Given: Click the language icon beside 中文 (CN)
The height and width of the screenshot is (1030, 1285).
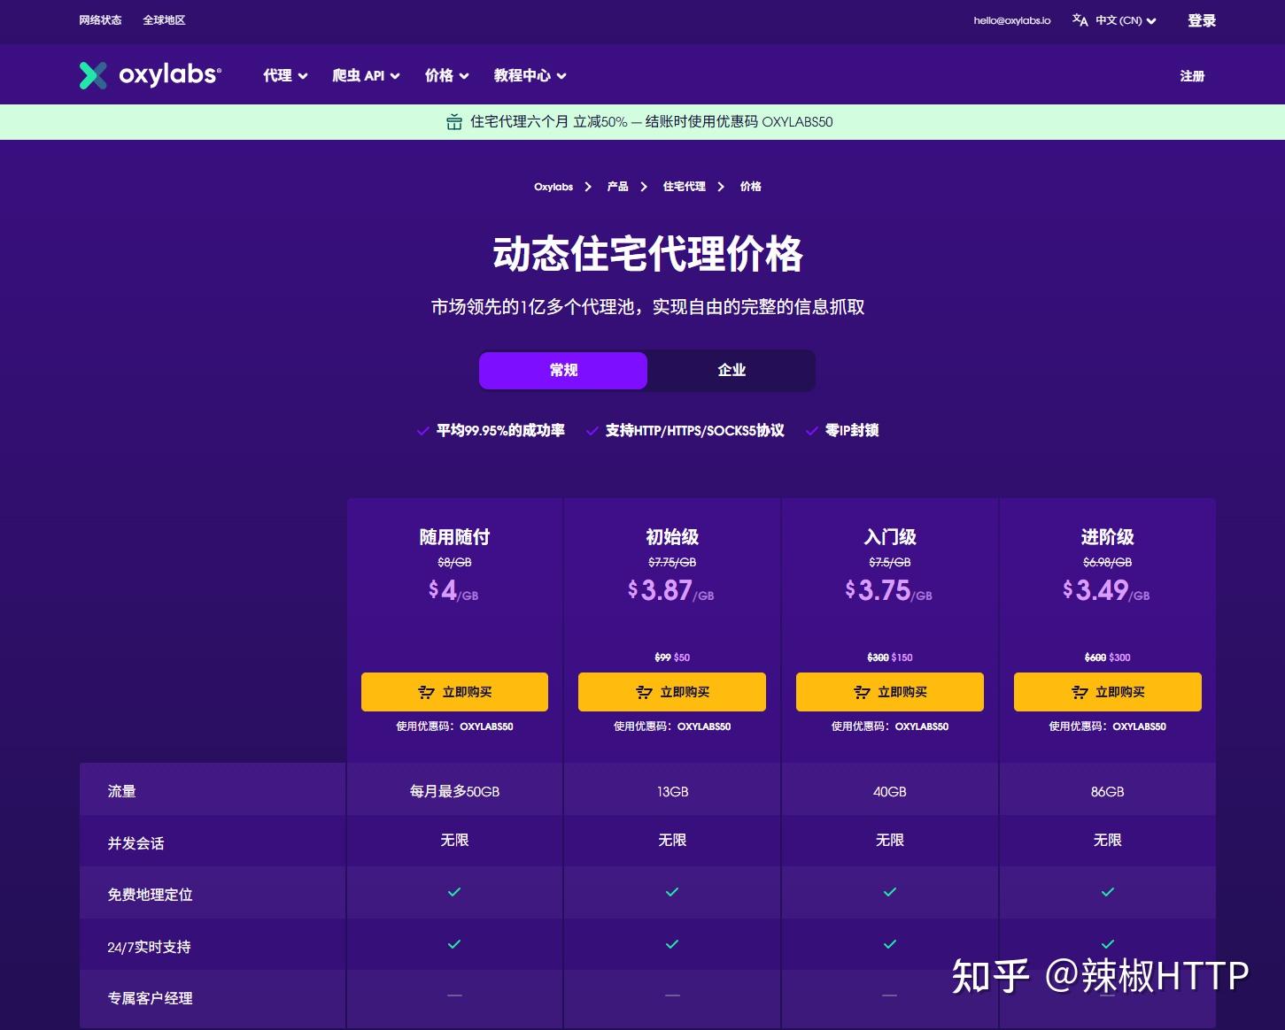Looking at the screenshot, I should pyautogui.click(x=1080, y=19).
